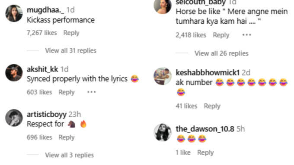Expand View all 3 replies
Image resolution: width=294 pixels, height=165 pixels.
69,155
